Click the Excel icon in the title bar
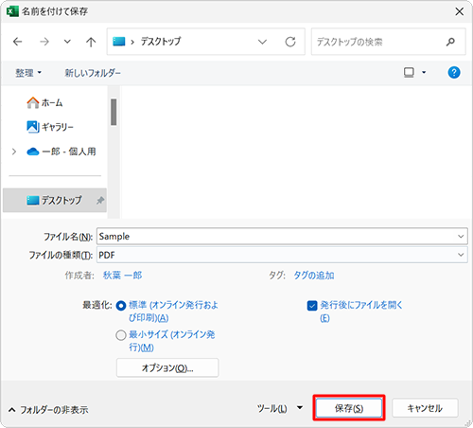Viewport: 473px width, 428px height. coord(12,11)
